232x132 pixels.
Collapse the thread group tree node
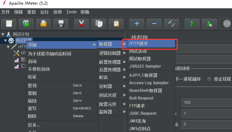[5, 40]
